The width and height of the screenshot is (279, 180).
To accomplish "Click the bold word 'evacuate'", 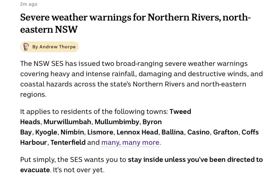I will (x=35, y=170).
